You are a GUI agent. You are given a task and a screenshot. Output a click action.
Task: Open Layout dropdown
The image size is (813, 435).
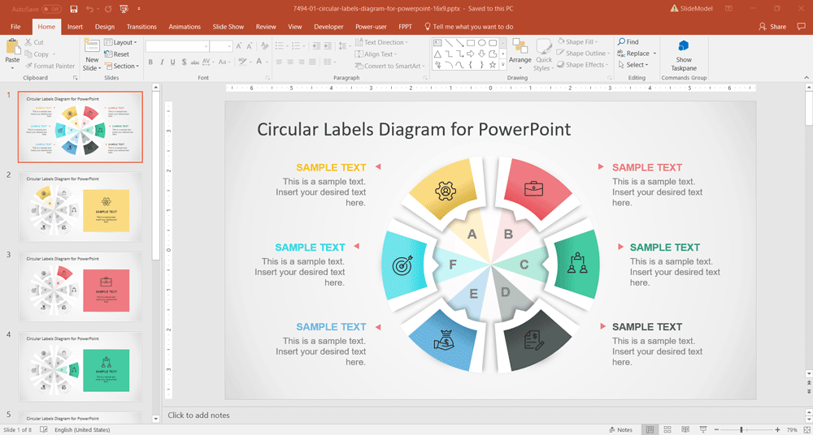(121, 42)
